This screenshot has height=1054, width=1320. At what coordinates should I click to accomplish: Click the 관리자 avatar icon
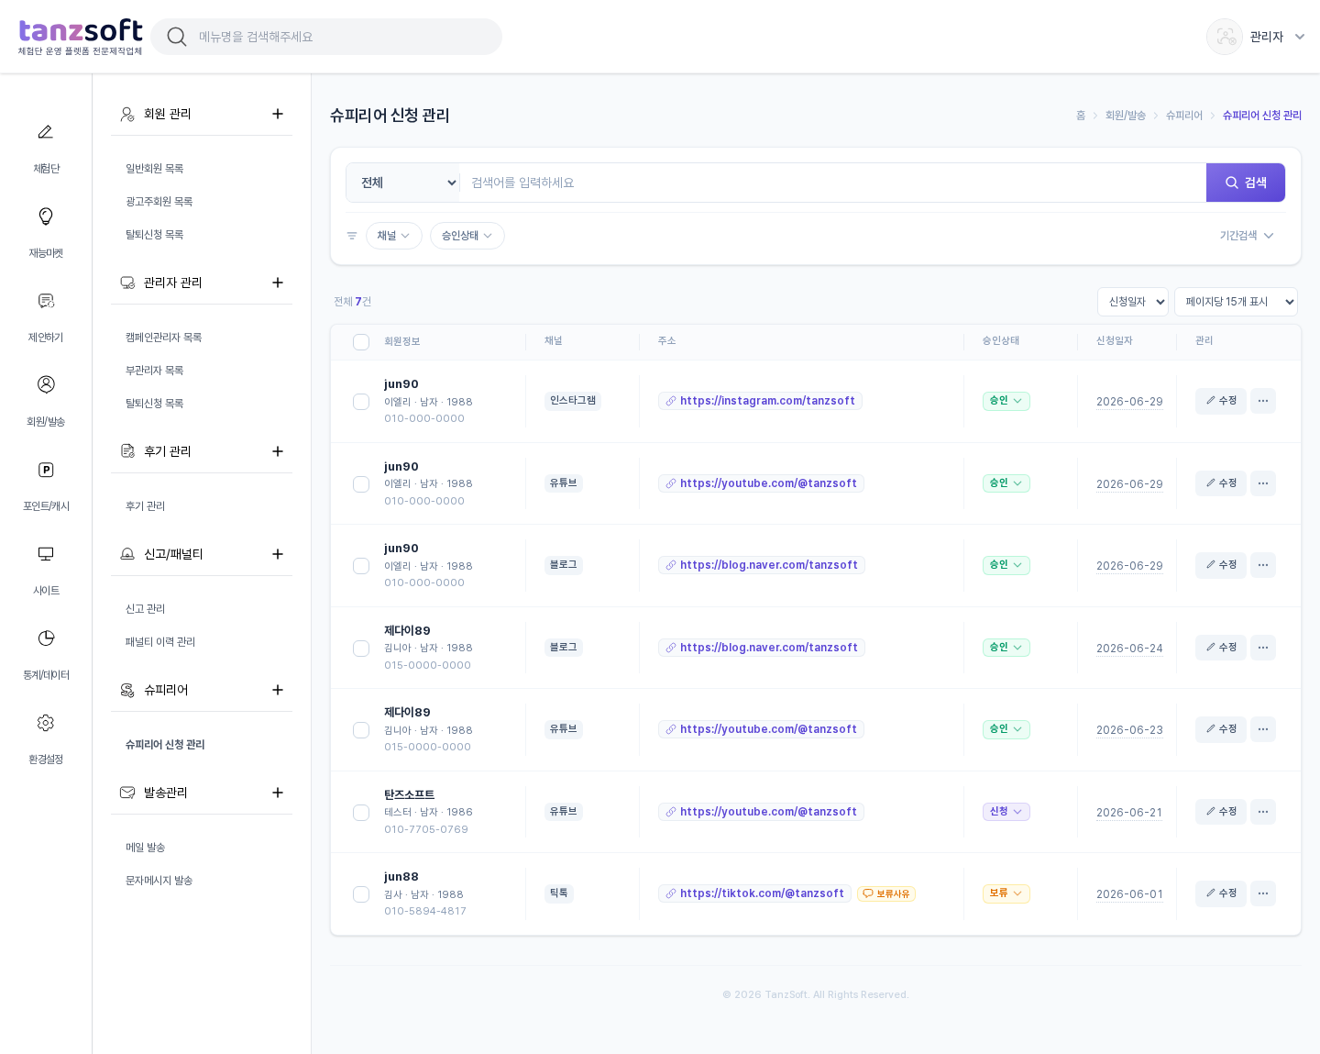[x=1225, y=37]
